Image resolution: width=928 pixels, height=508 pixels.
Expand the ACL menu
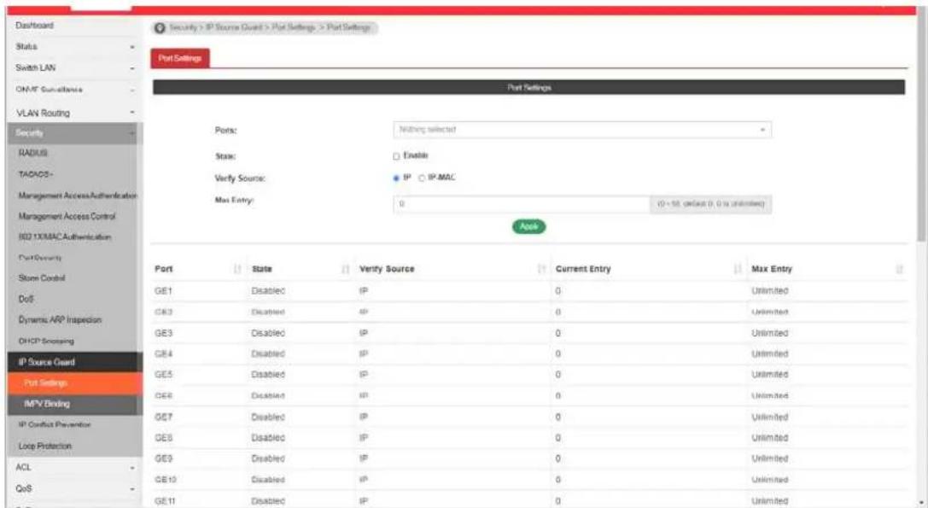(x=74, y=467)
